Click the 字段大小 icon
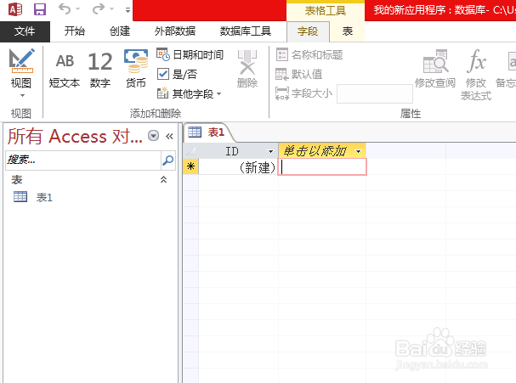 [282, 93]
